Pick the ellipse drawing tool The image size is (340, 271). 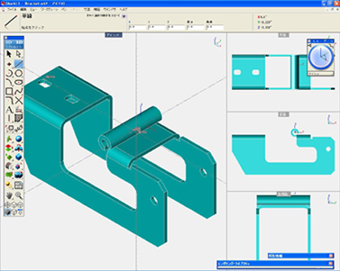pos(19,82)
